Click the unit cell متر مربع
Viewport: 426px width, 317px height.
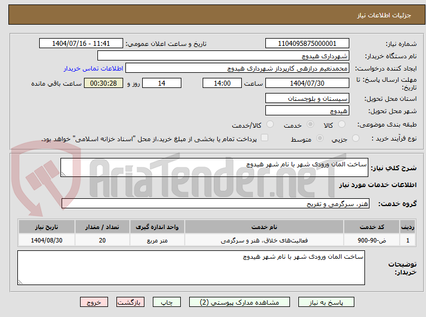[157, 240]
